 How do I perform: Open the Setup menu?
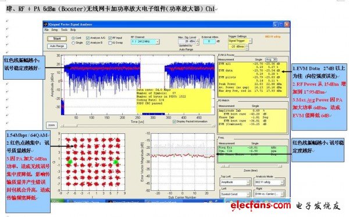coord(55,30)
